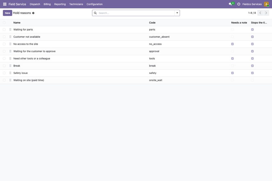Grab drag handle for Need other tools row

click(x=10, y=59)
